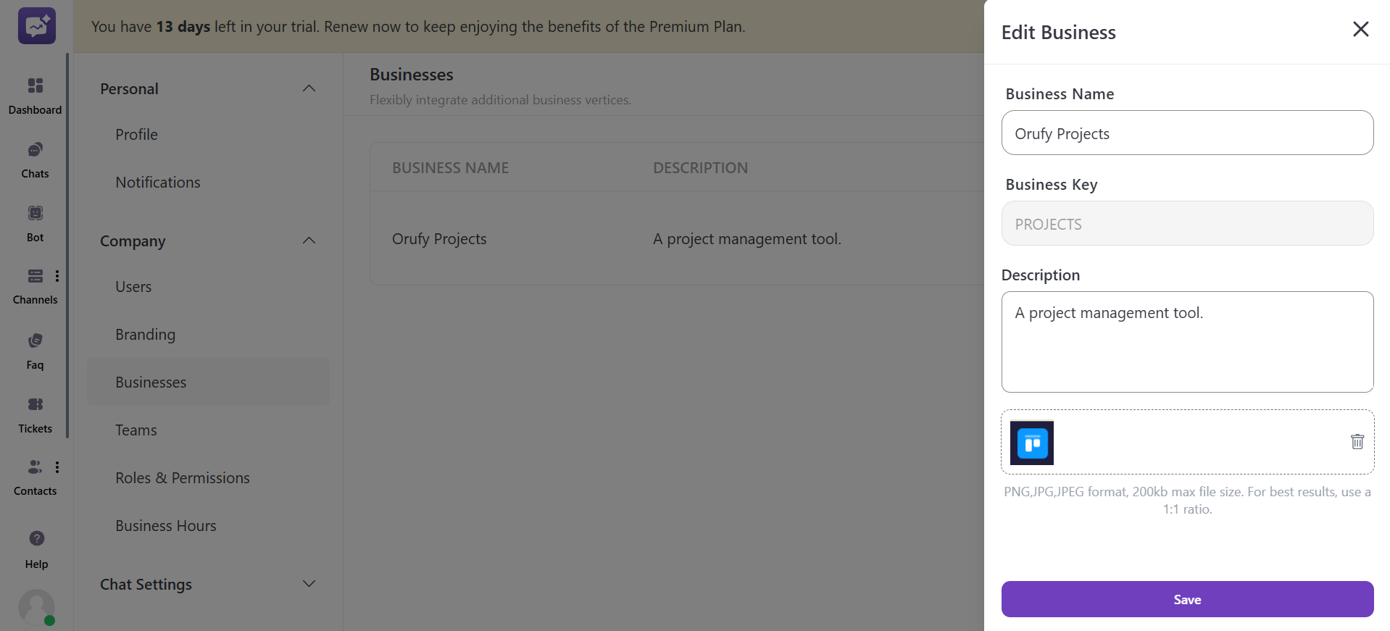Open the Dashboard icon in sidebar

pyautogui.click(x=35, y=86)
